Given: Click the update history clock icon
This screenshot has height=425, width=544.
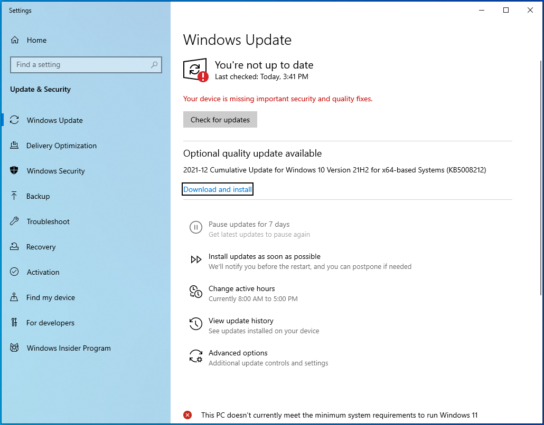Looking at the screenshot, I should [195, 324].
